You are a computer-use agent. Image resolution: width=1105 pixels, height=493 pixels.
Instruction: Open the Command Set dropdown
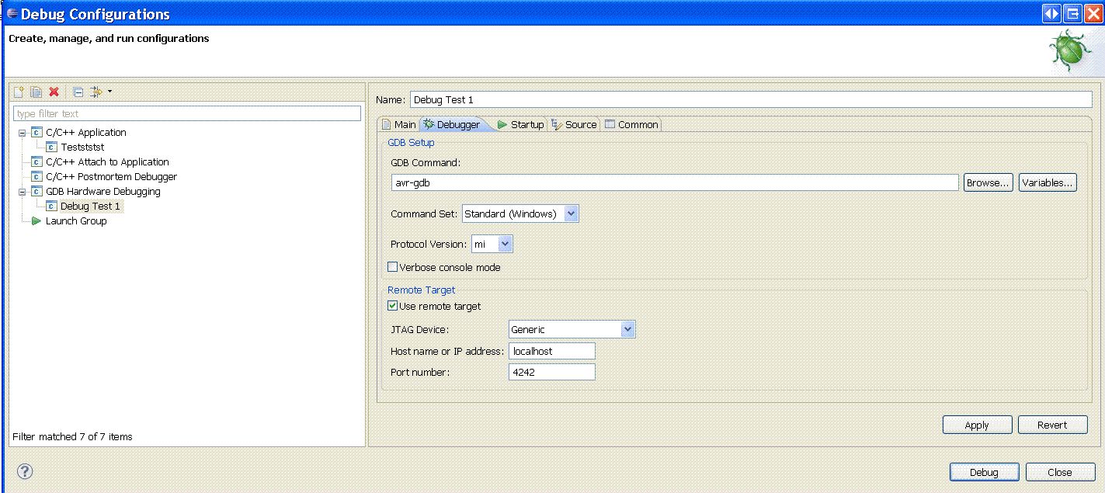(520, 214)
